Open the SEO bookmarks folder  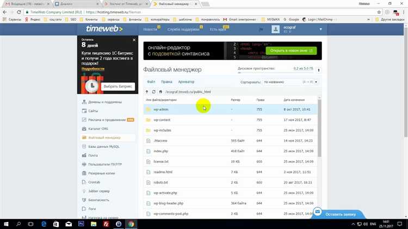(71, 20)
